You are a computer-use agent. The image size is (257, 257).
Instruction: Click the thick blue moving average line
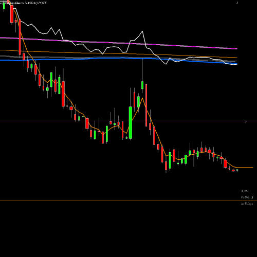point(119,59)
